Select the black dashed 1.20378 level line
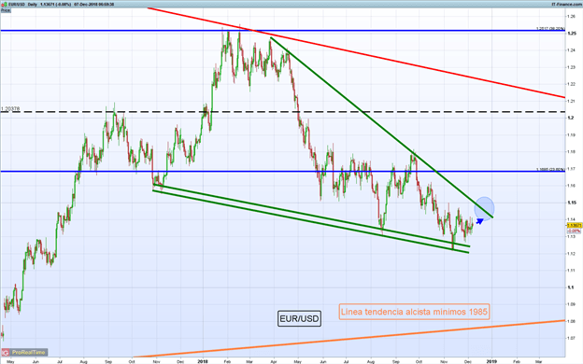 [x=282, y=112]
